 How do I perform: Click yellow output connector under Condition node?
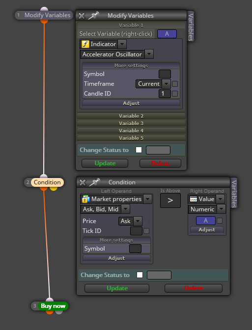point(54,188)
